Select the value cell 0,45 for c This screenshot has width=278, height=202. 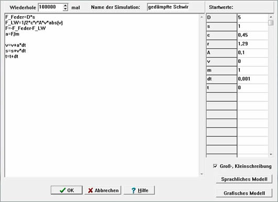pyautogui.click(x=252, y=35)
